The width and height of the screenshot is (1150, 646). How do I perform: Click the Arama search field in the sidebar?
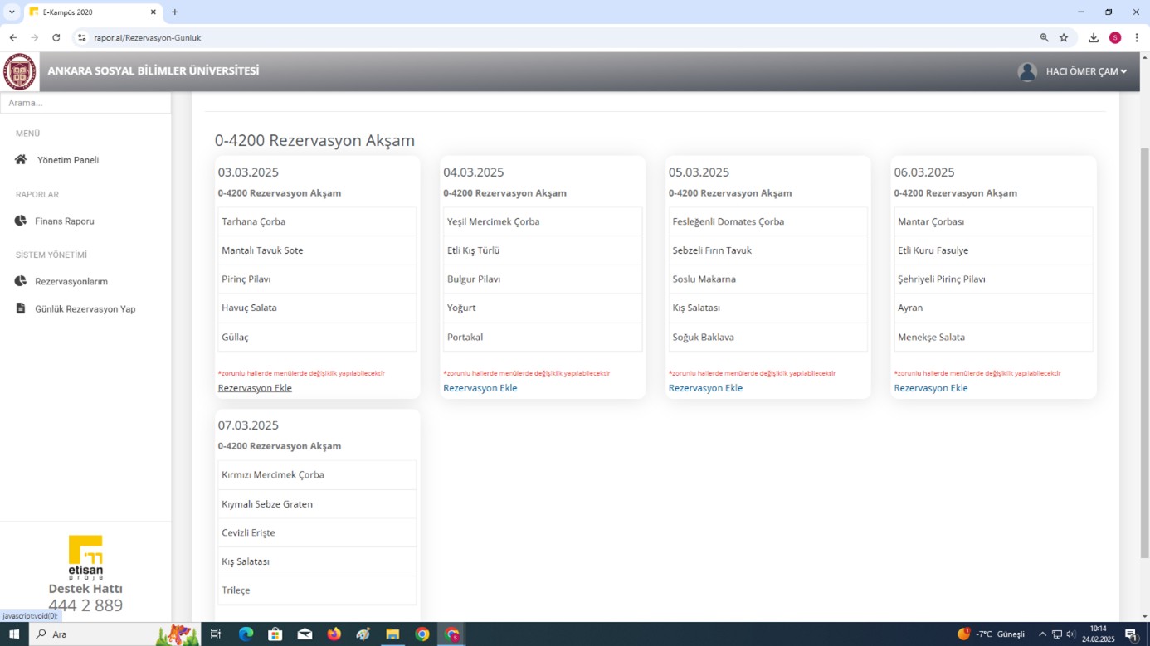point(85,103)
